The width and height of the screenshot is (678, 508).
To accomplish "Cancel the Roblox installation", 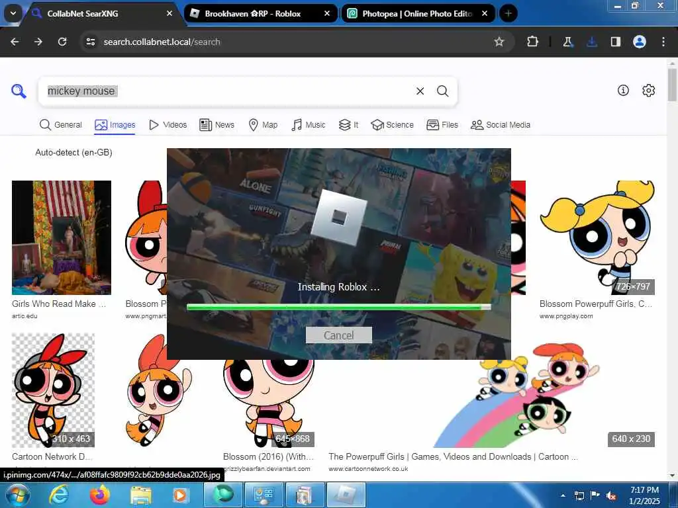I will (x=338, y=335).
